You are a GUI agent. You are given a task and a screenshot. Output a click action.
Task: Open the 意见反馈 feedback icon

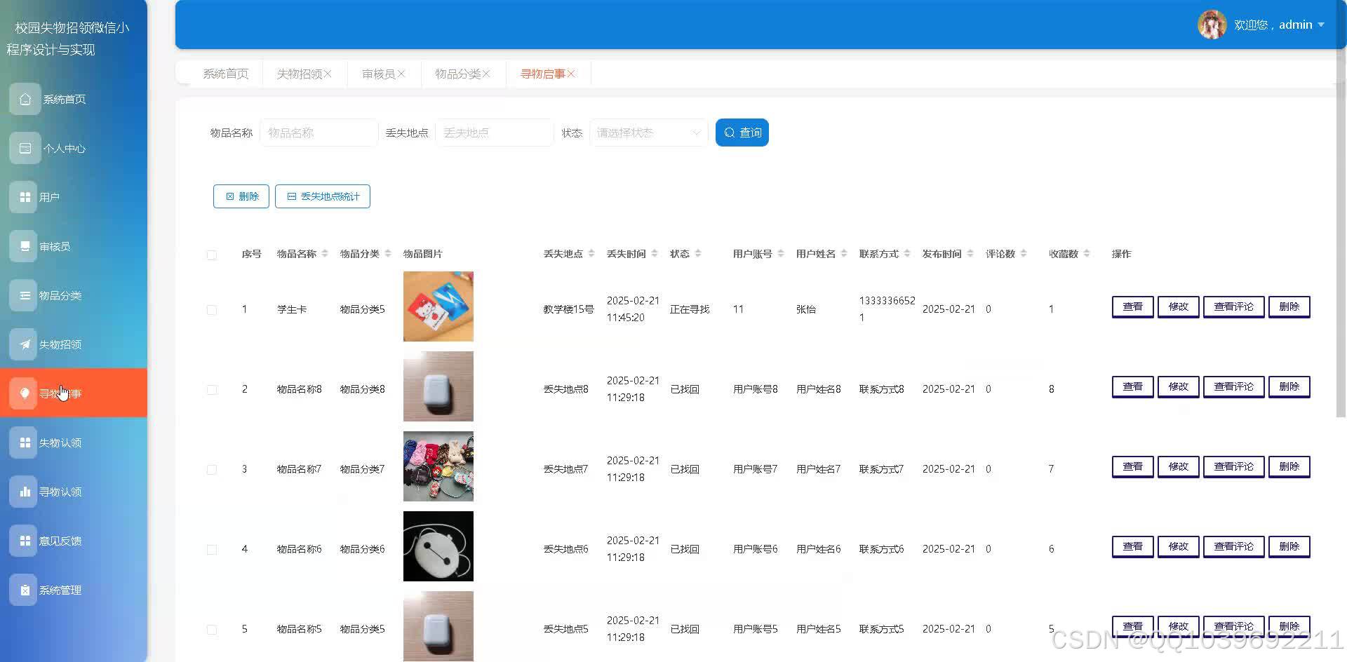point(25,541)
